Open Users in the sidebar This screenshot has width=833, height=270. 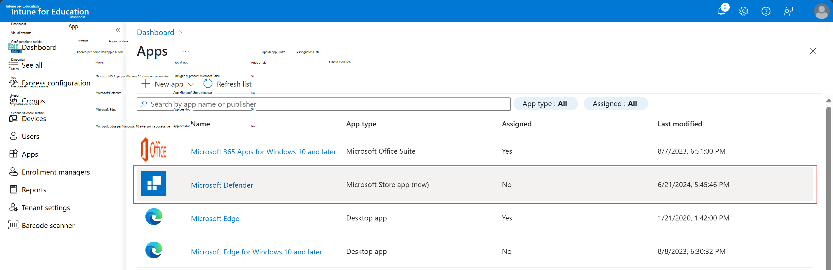pos(30,136)
